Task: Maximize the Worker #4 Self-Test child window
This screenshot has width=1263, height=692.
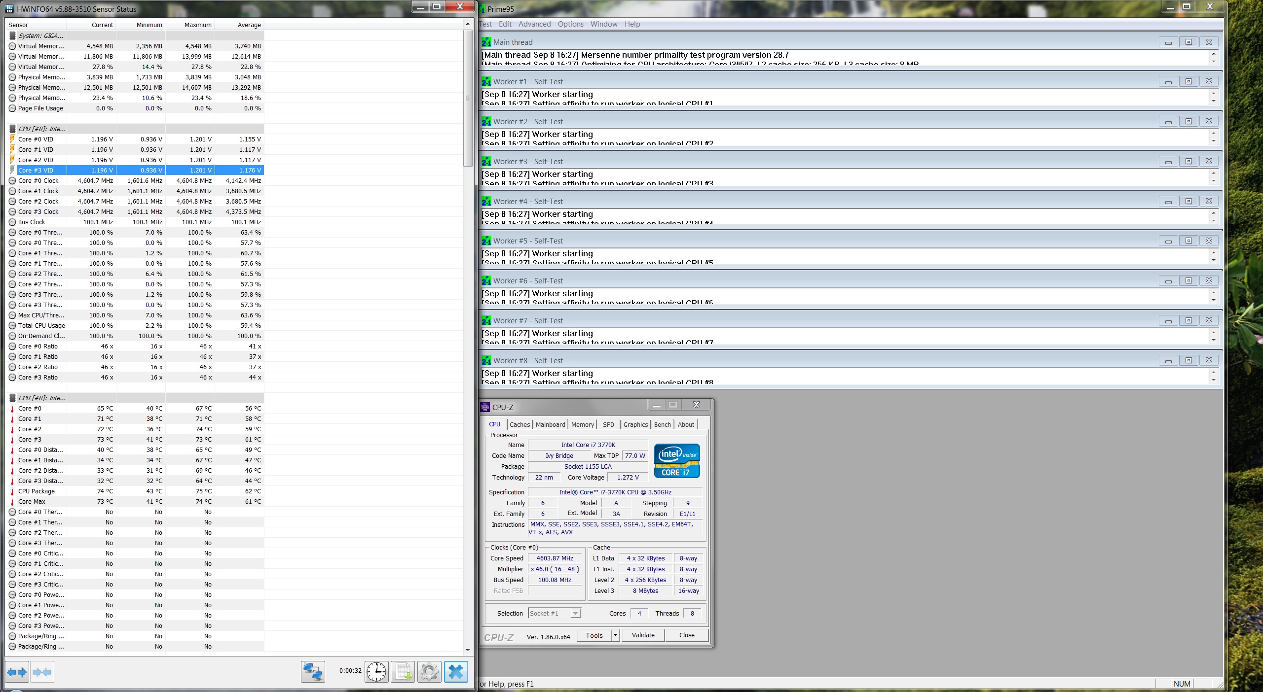Action: coord(1189,201)
